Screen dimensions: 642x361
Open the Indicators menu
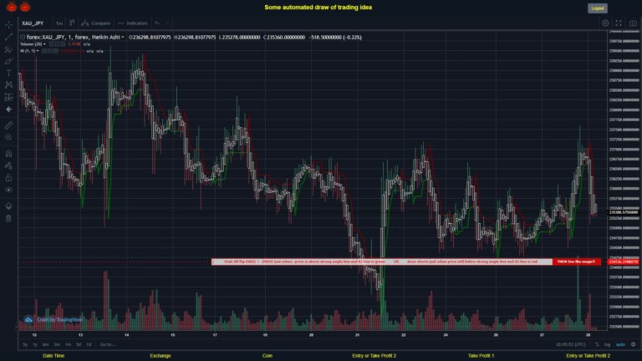133,23
